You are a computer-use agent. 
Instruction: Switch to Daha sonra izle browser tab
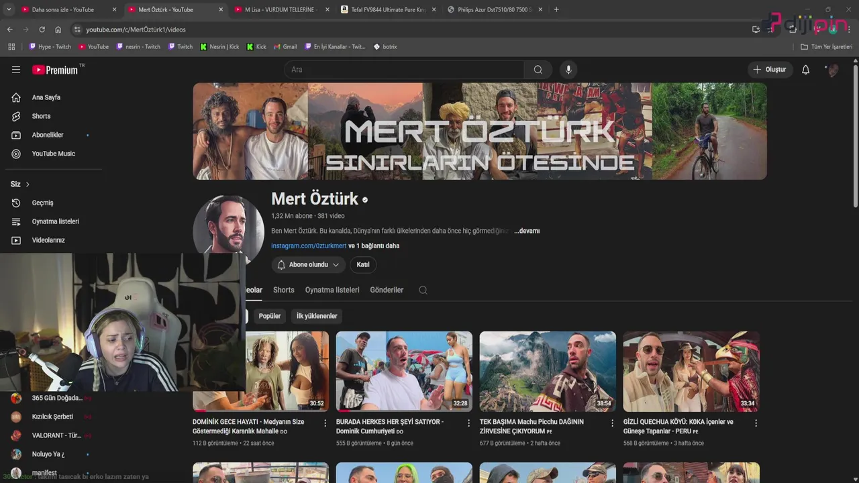[63, 9]
